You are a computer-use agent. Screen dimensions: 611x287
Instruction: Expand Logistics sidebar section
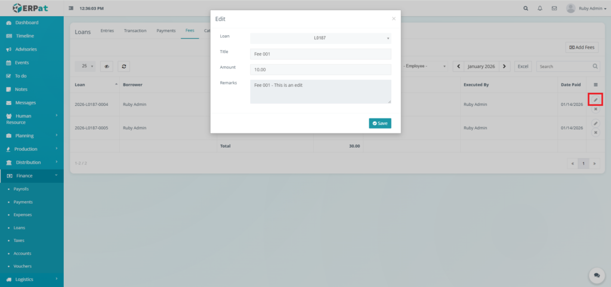click(x=32, y=279)
